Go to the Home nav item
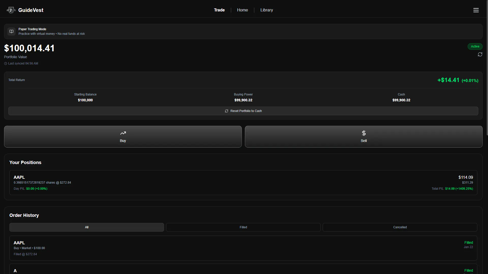This screenshot has width=488, height=274. click(x=242, y=10)
